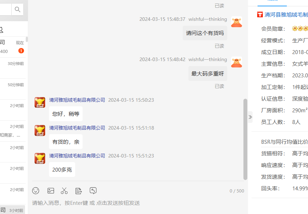Click the chat window vertical scrollbar
Viewport: 308px width, 214px height.
pyautogui.click(x=245, y=139)
